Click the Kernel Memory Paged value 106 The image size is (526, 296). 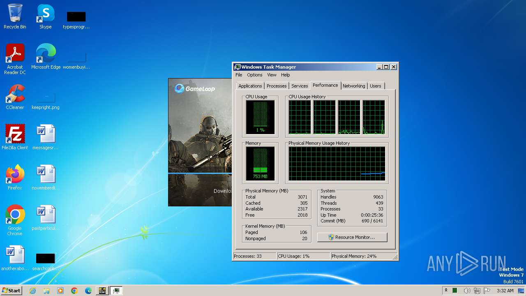[x=303, y=232]
